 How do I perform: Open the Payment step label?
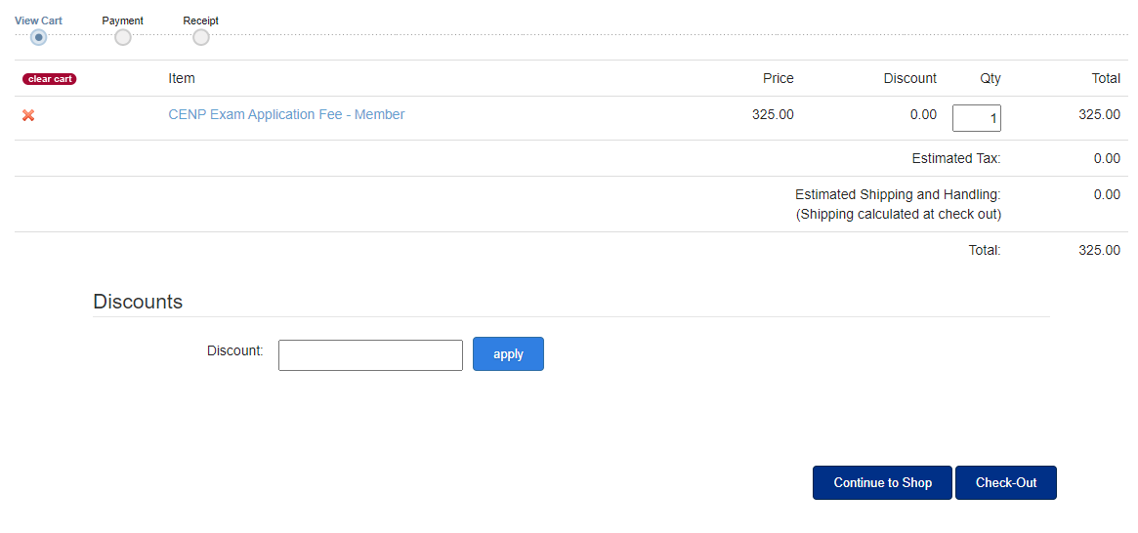click(x=123, y=21)
